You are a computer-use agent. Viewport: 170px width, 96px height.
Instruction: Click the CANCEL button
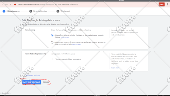46,82
